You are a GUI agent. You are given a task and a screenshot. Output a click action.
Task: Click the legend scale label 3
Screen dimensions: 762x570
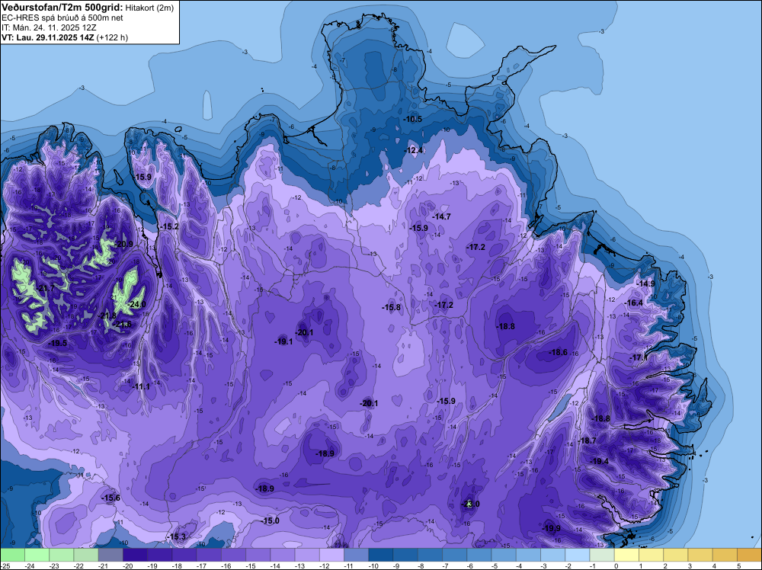[x=690, y=565]
